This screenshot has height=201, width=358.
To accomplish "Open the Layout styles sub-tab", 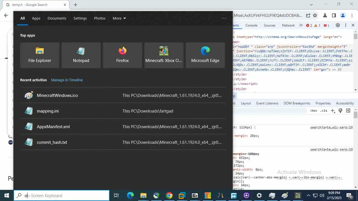I will [x=246, y=103].
